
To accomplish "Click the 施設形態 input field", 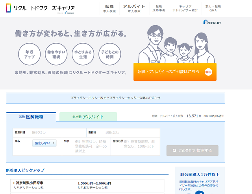I will (135, 146).
